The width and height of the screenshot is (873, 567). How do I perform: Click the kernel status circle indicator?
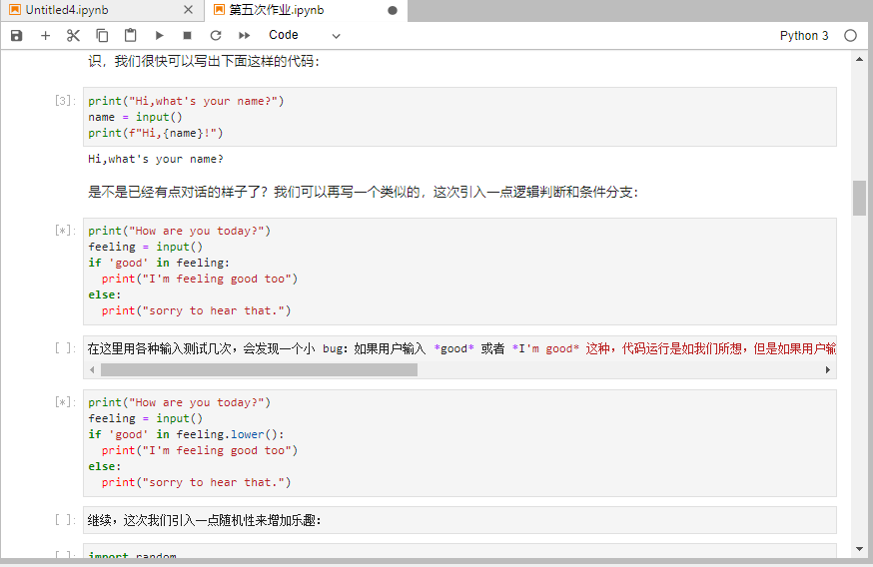(850, 36)
